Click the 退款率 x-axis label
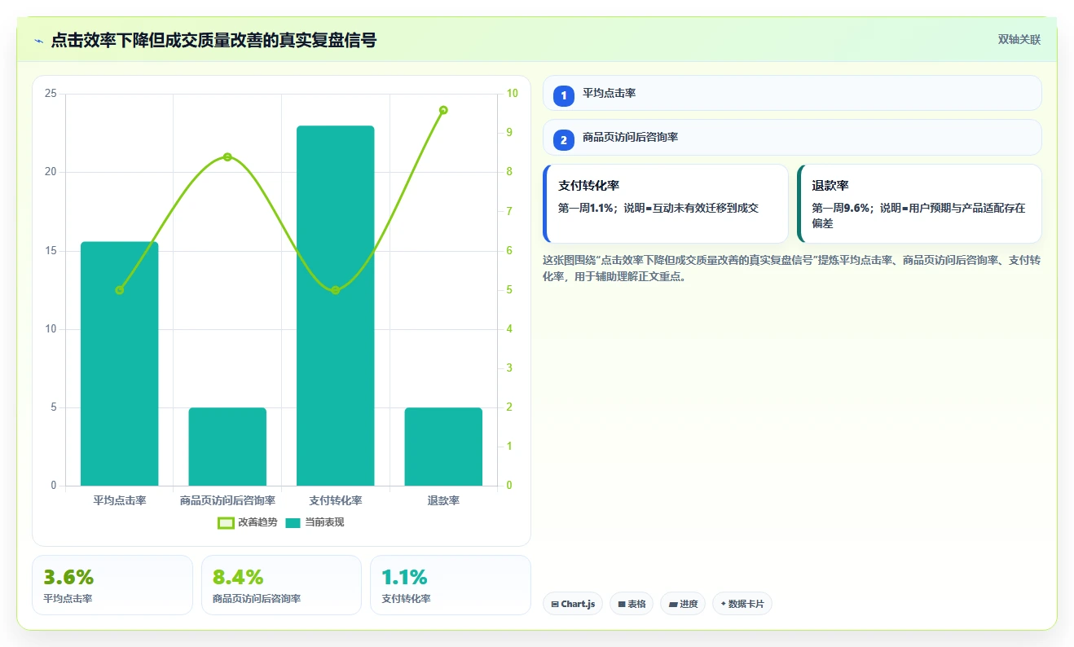Image resolution: width=1074 pixels, height=647 pixels. click(443, 500)
